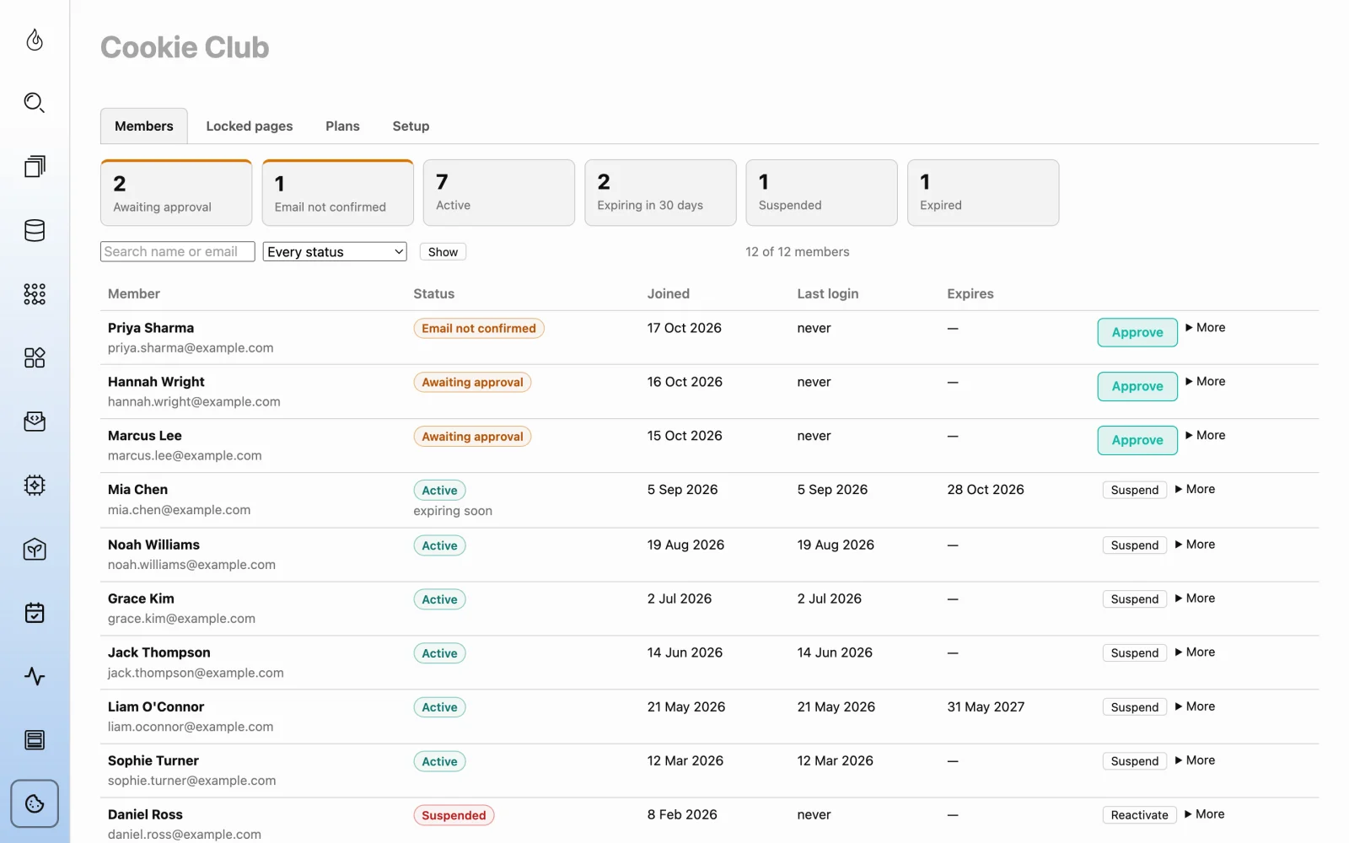The height and width of the screenshot is (843, 1349).
Task: Open the Every status dropdown
Action: point(335,251)
